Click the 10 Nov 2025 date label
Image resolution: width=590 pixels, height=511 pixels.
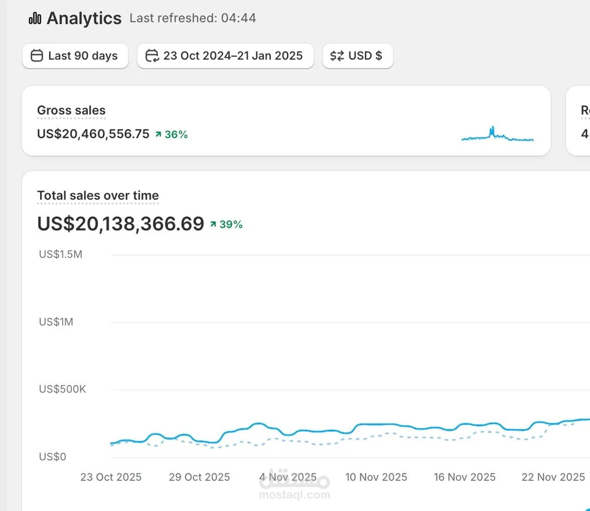pos(376,477)
